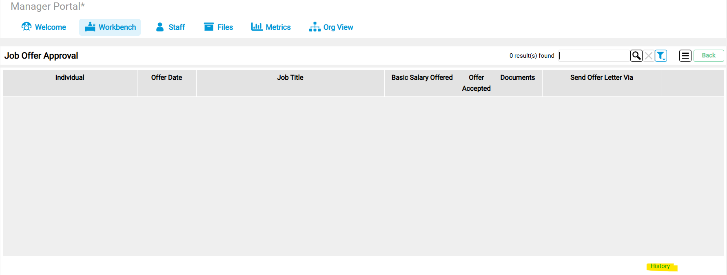Click the Metrics bar chart icon
The height and width of the screenshot is (275, 727).
[x=257, y=27]
